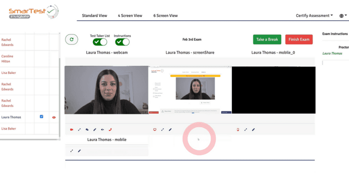Expand the screenShare feed to fullscreen
This screenshot has width=349, height=181.
tap(163, 130)
